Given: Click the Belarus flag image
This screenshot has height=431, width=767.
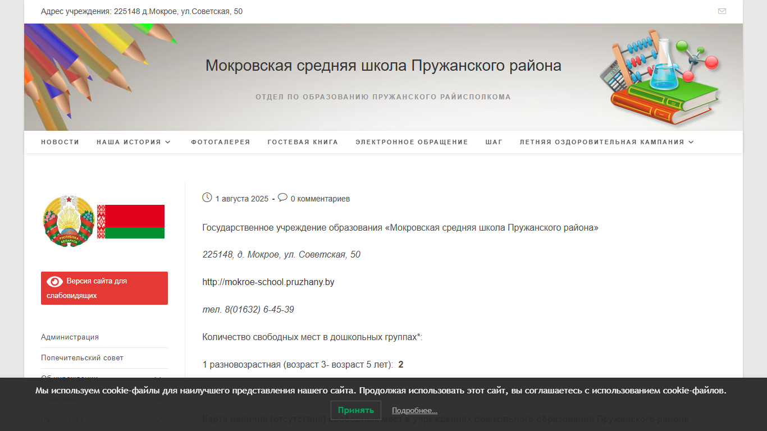Looking at the screenshot, I should tap(131, 222).
